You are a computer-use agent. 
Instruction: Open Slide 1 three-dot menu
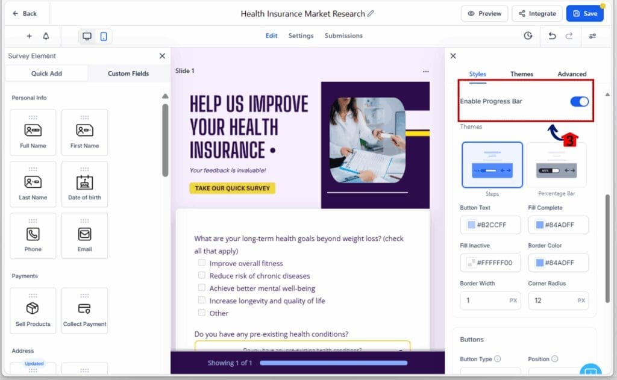(426, 71)
